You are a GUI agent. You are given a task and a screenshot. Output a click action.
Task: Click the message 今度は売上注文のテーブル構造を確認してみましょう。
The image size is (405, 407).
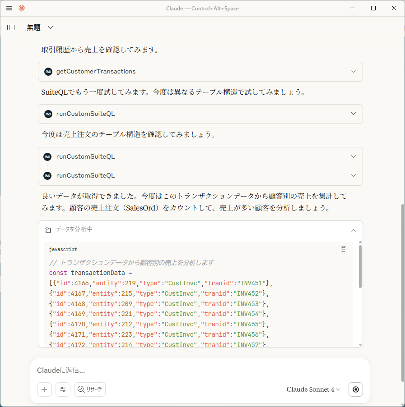point(129,134)
